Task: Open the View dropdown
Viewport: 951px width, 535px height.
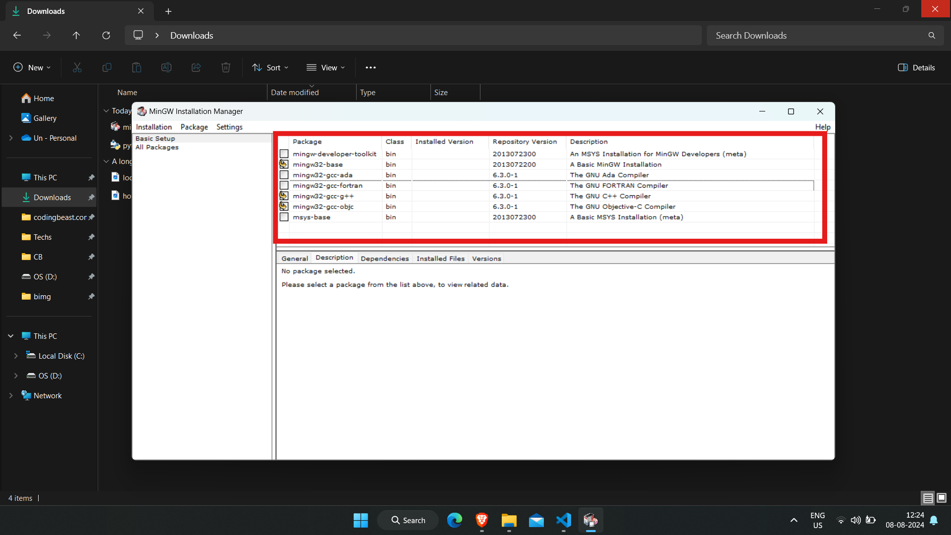Action: 325,67
